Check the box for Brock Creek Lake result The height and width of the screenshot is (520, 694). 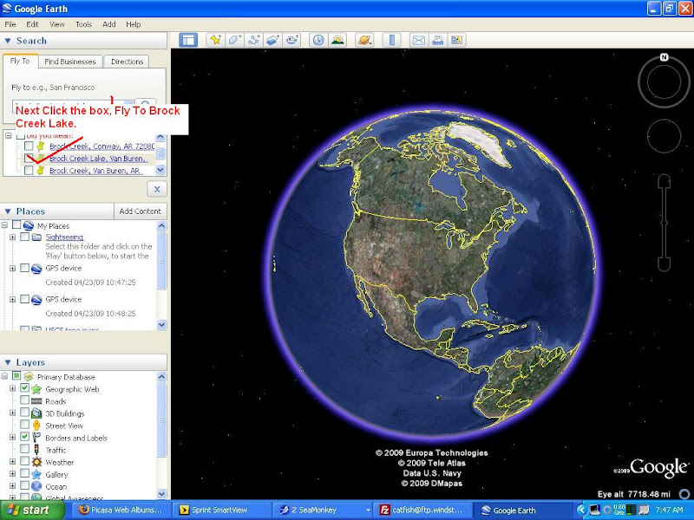coord(29,159)
